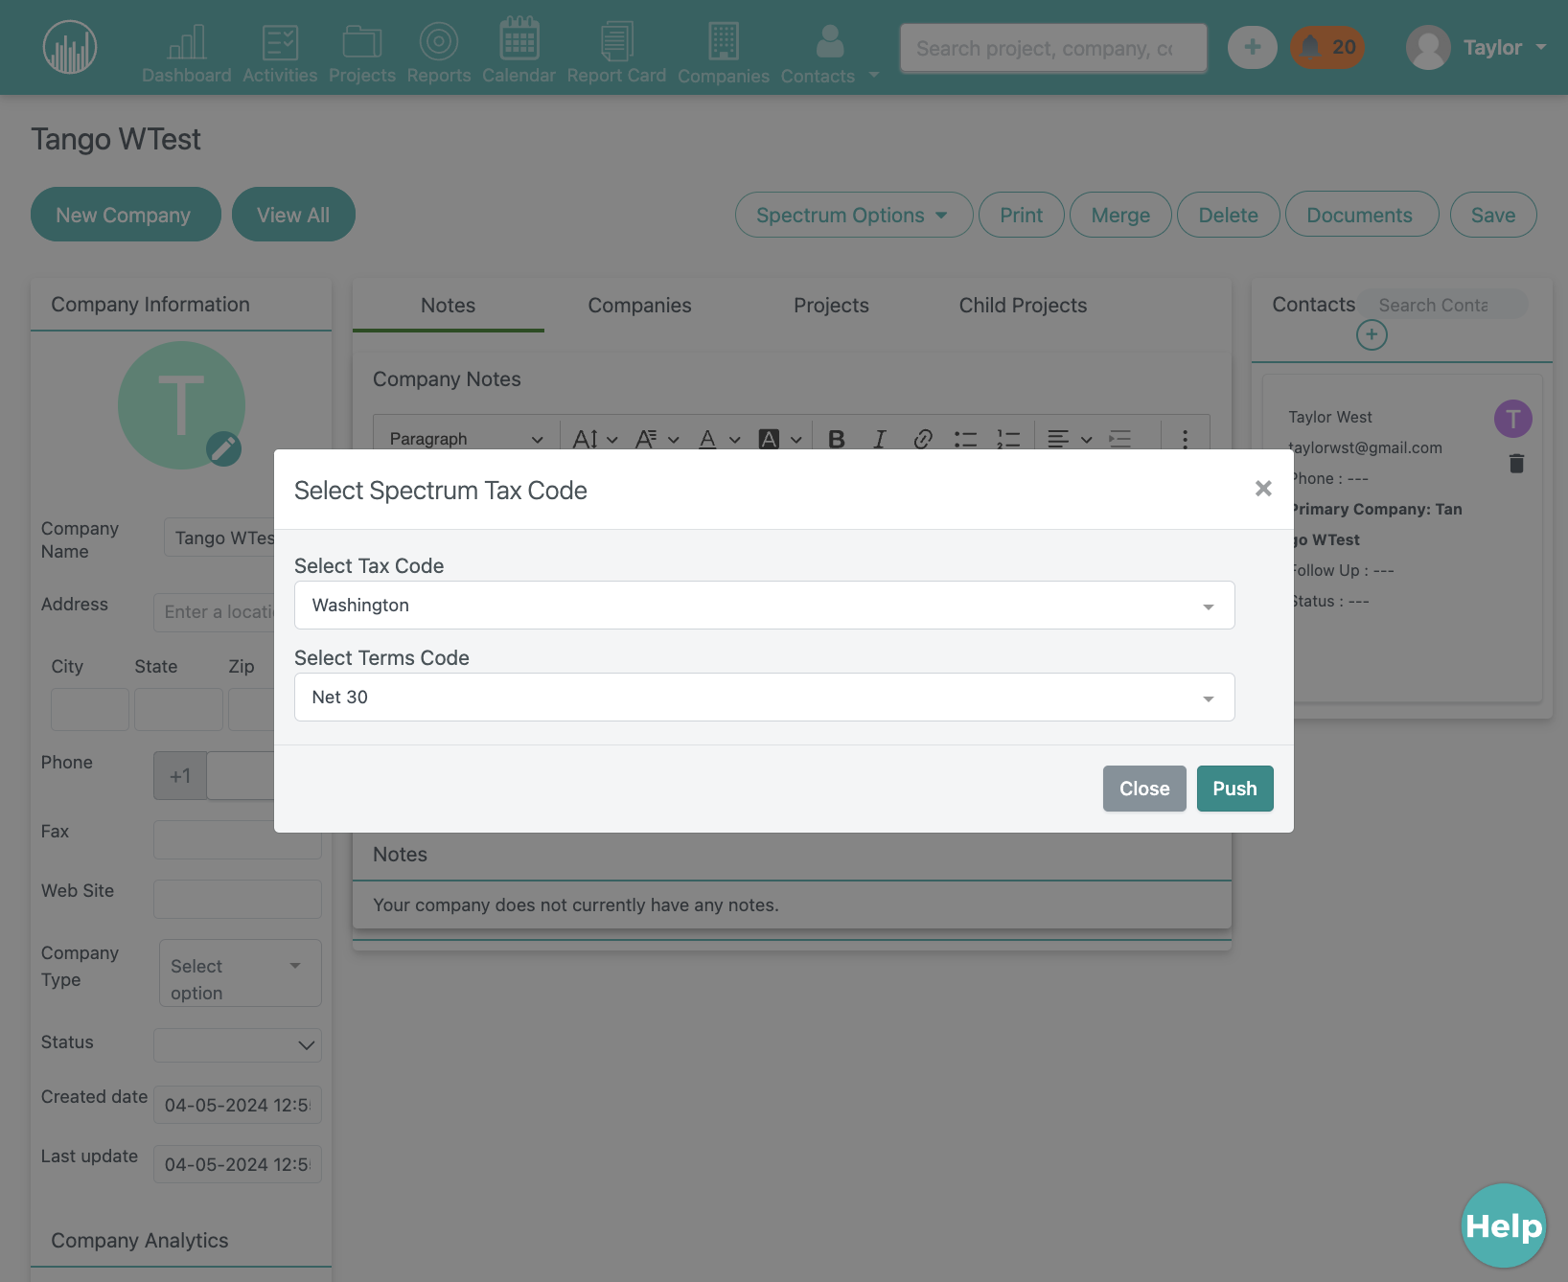Toggle italic in notes editor
This screenshot has height=1282, width=1568.
click(880, 439)
